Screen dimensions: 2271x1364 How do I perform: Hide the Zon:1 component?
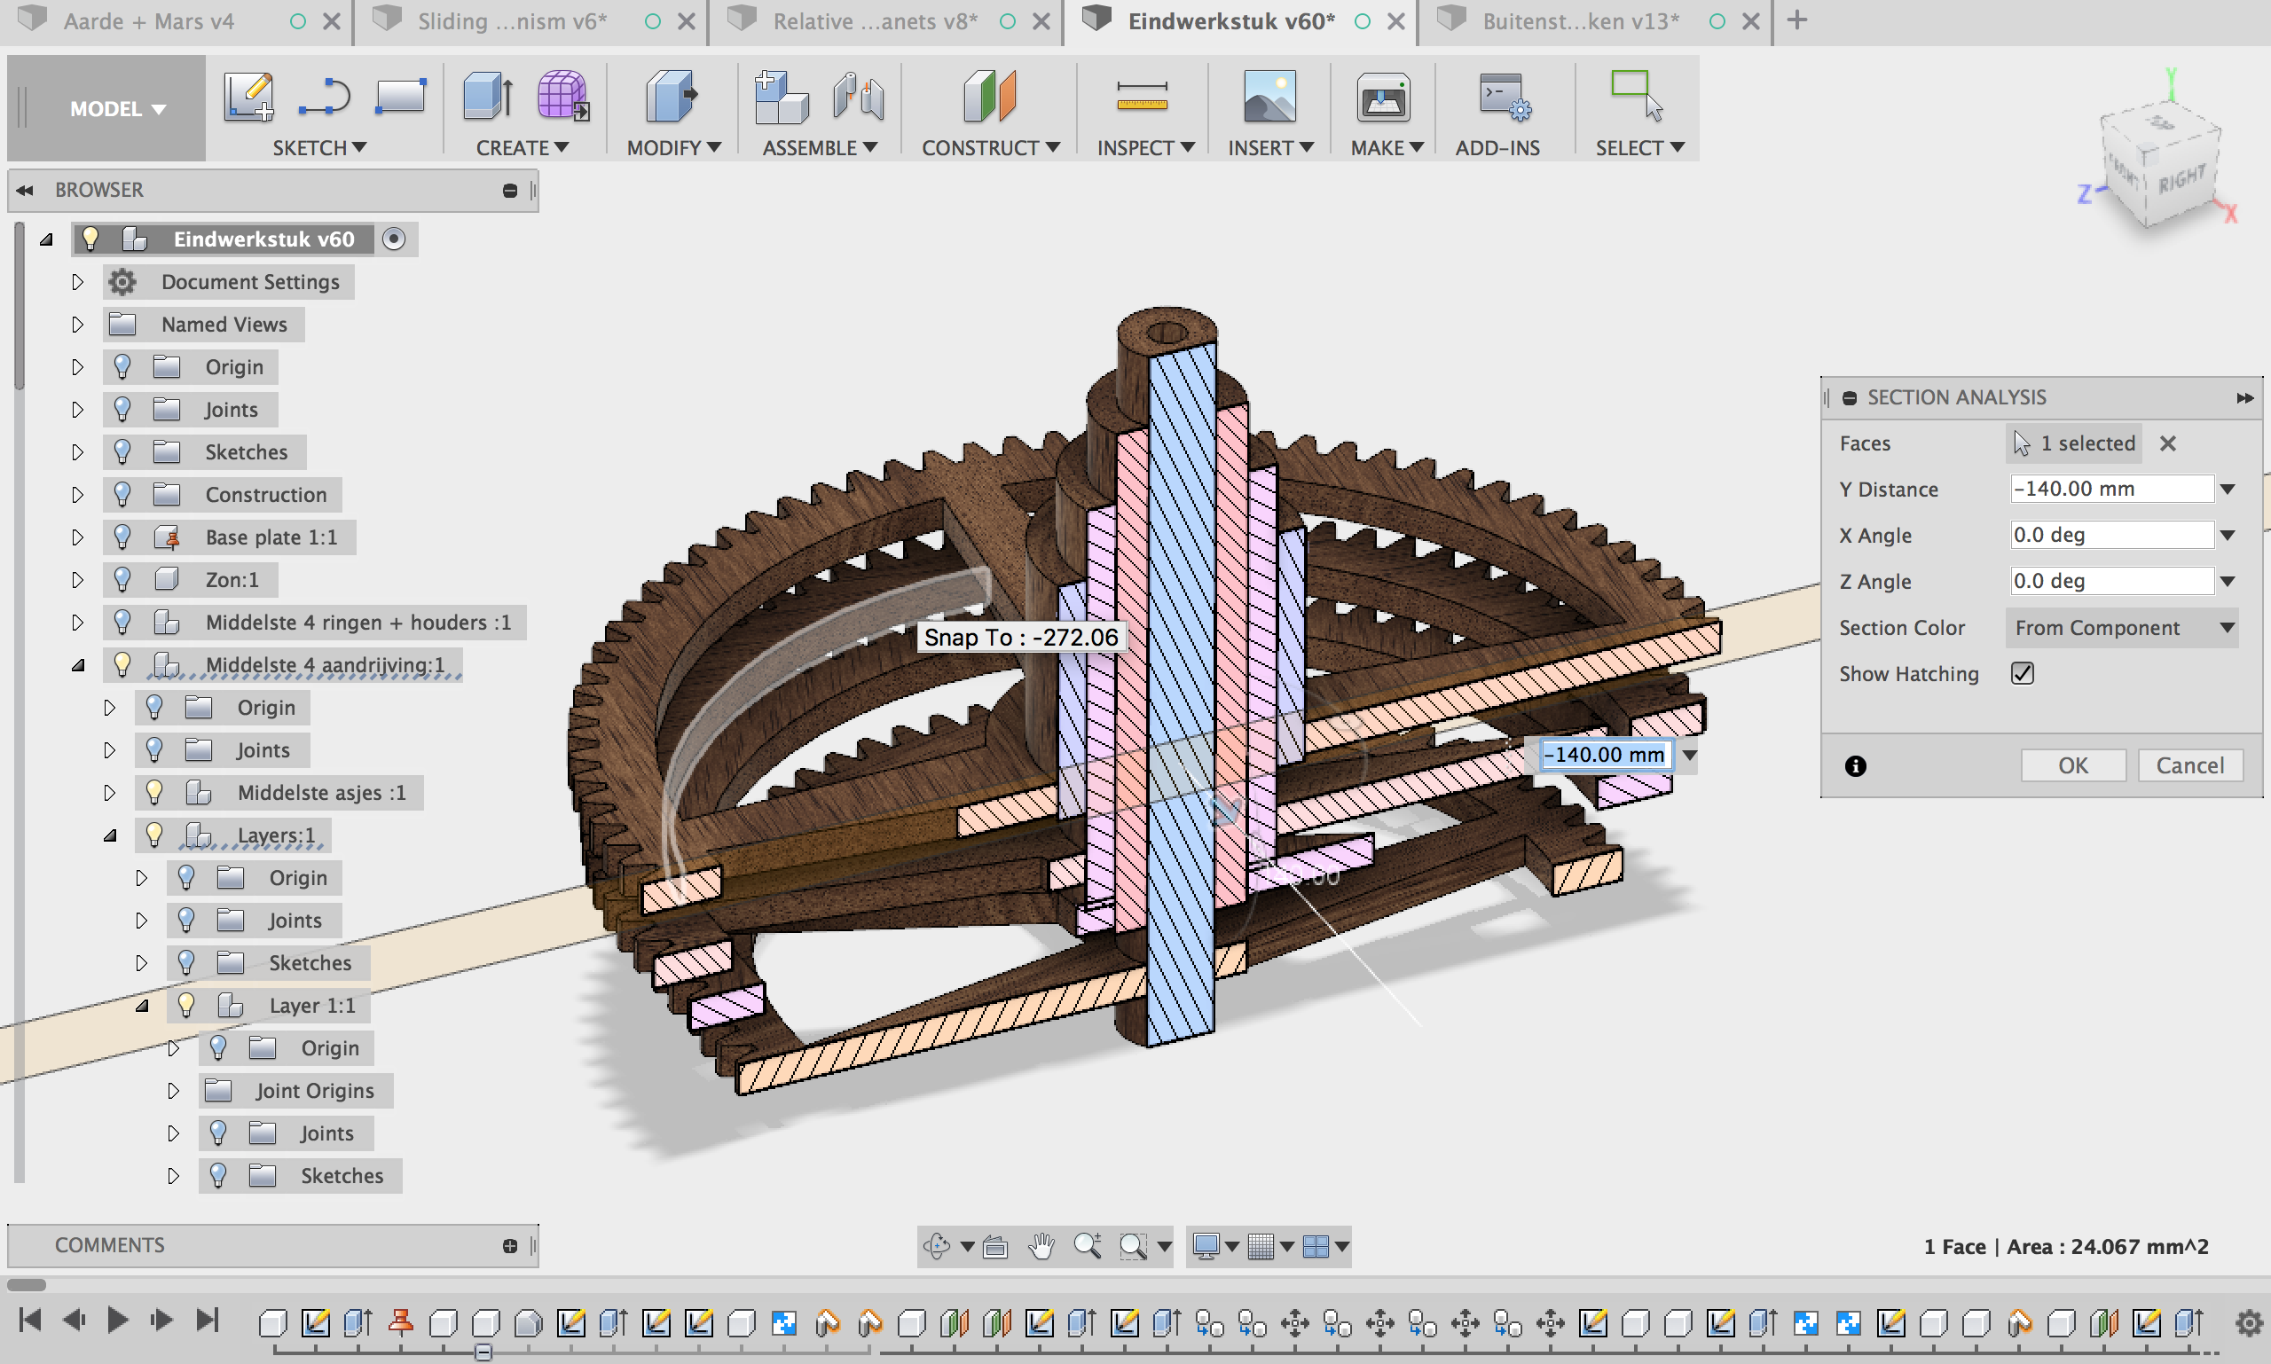point(122,579)
